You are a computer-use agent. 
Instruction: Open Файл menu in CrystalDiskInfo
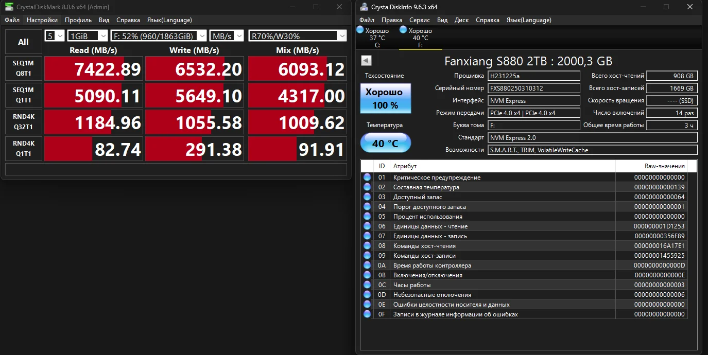point(368,20)
